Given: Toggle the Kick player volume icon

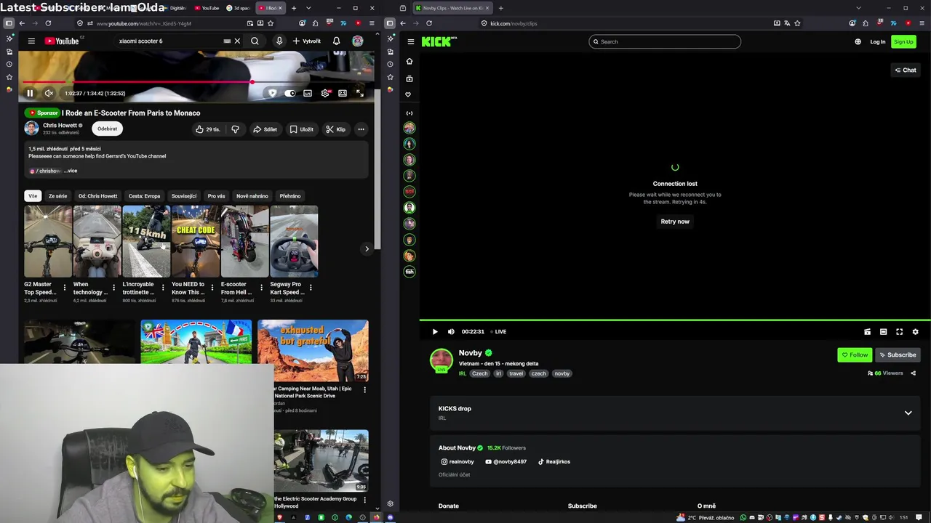Looking at the screenshot, I should (451, 331).
